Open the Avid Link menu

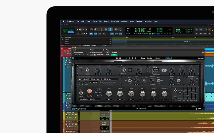tap(148, 21)
